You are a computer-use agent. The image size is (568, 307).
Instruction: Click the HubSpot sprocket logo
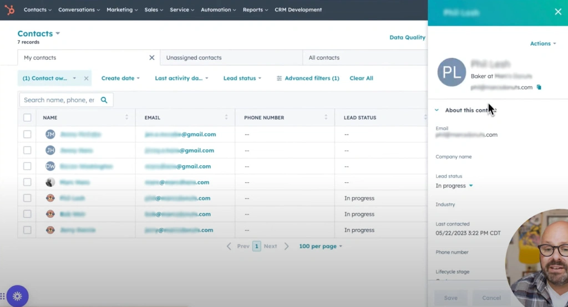tap(10, 10)
